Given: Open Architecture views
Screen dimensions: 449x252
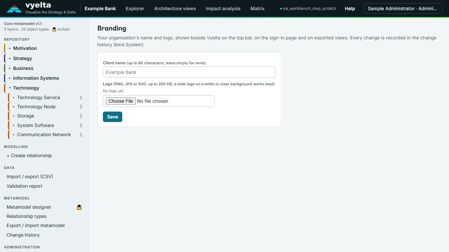Looking at the screenshot, I should coord(175,9).
